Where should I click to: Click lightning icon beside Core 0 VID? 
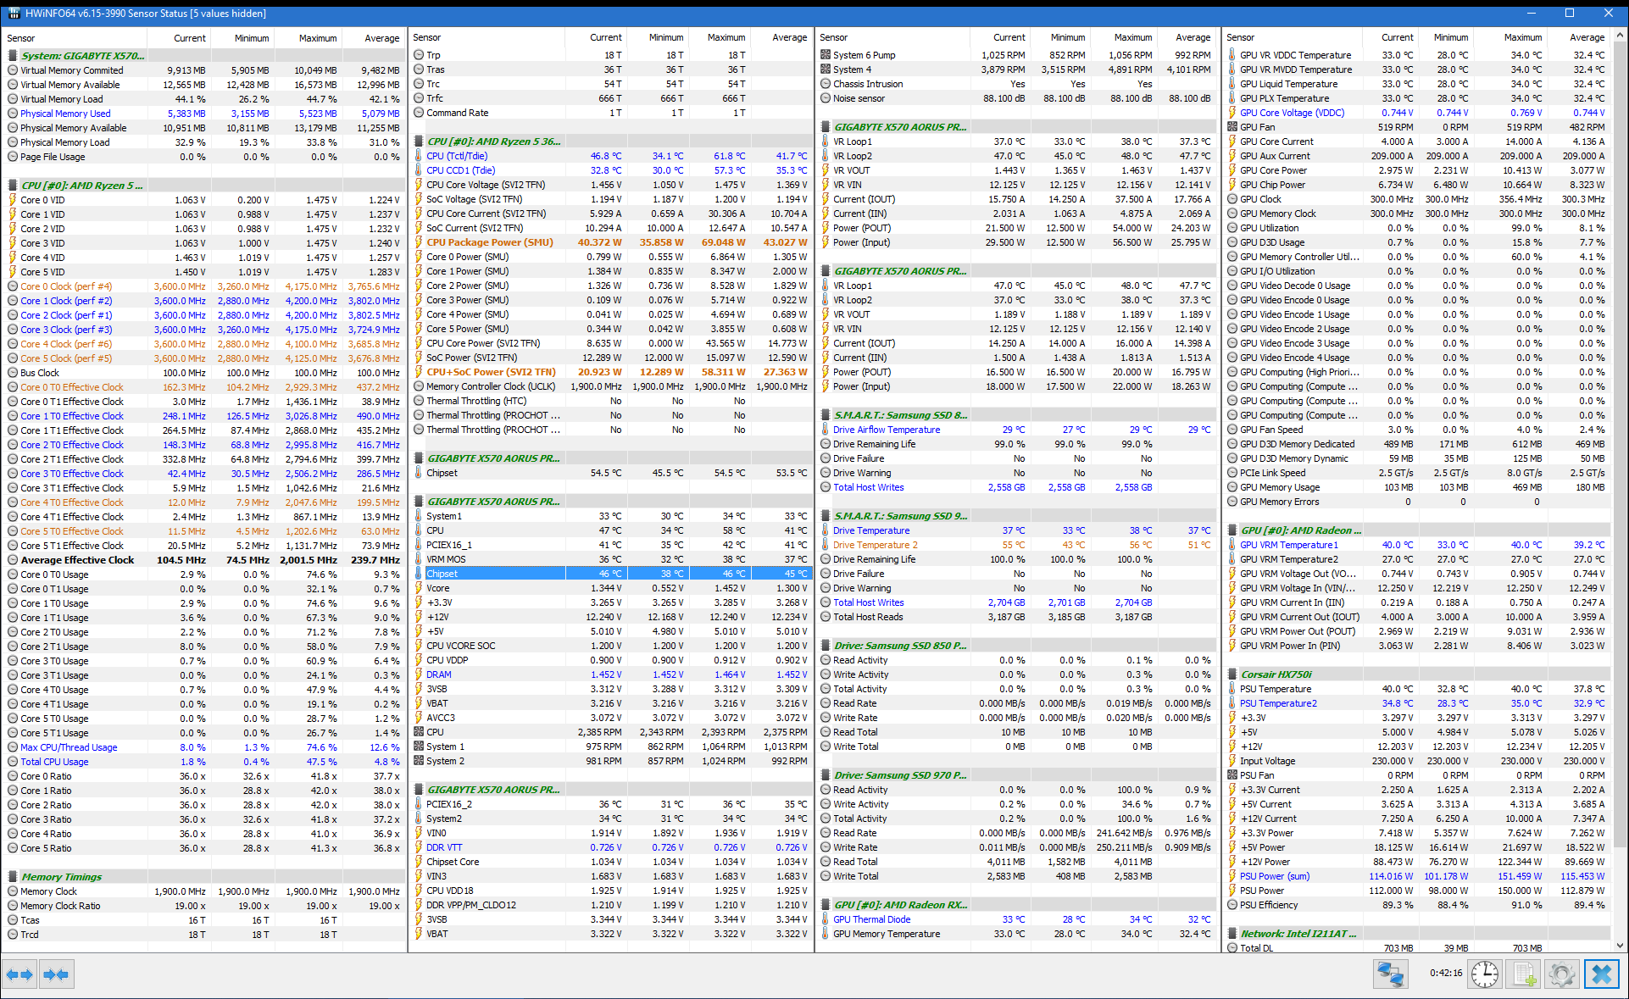13,200
